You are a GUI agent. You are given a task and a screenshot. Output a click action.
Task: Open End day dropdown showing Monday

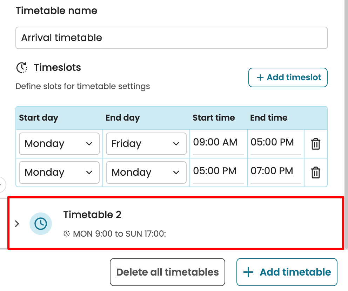[146, 172]
